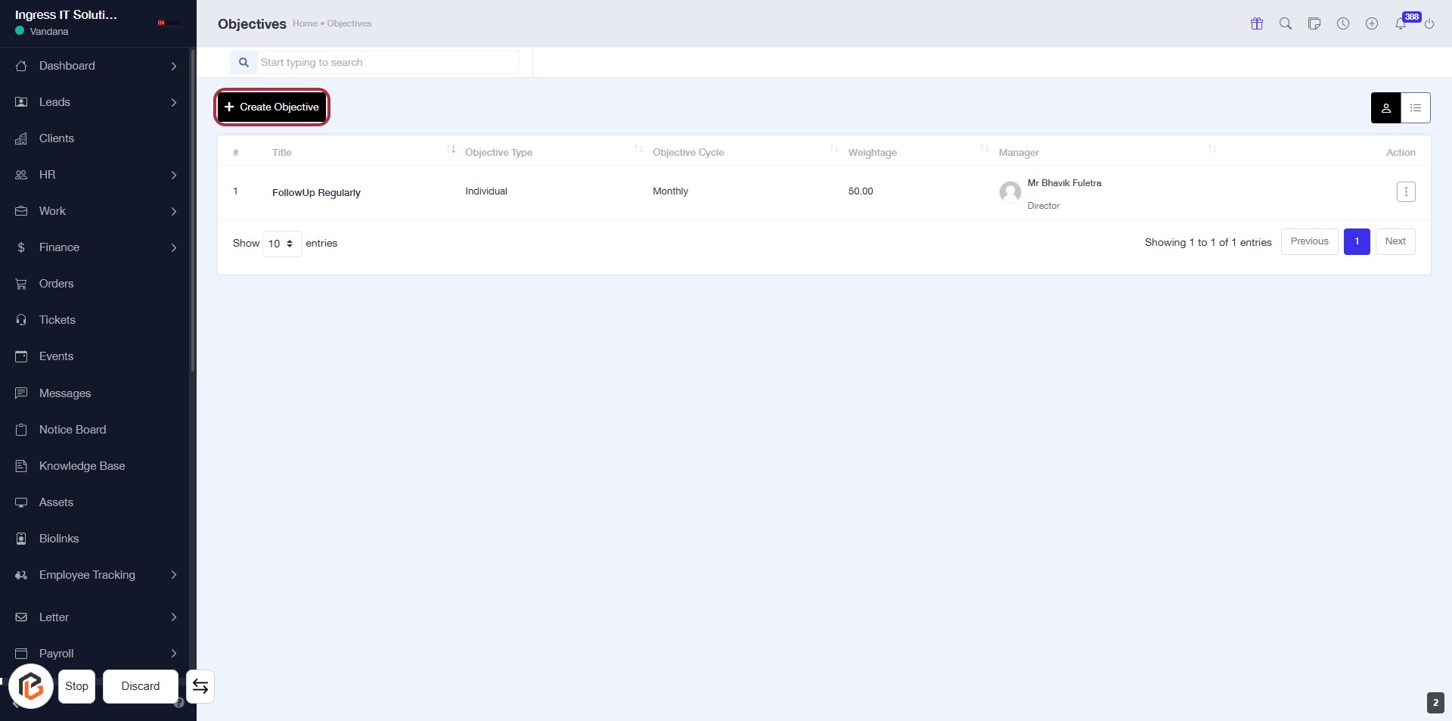Image resolution: width=1452 pixels, height=721 pixels.
Task: Click the plus circle quick-add icon
Action: 1372,23
